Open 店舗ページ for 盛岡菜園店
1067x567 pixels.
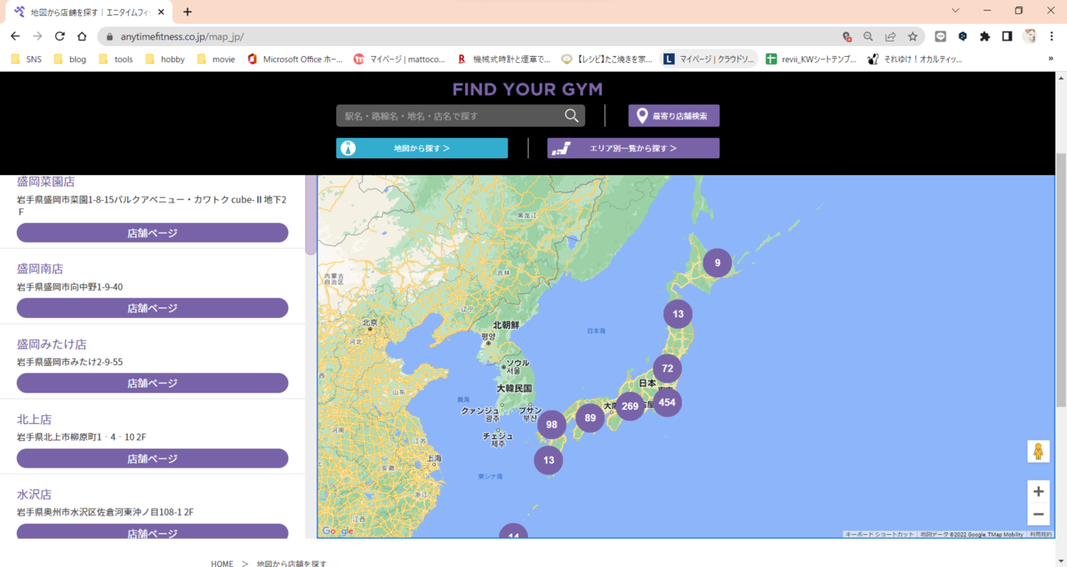[152, 233]
